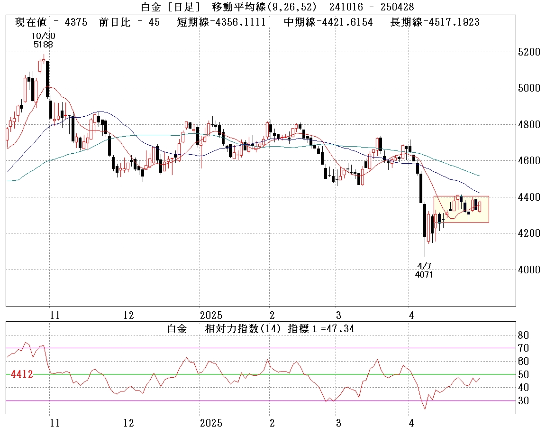
Task: Click month 3 label under RSI chart
Action: (337, 423)
